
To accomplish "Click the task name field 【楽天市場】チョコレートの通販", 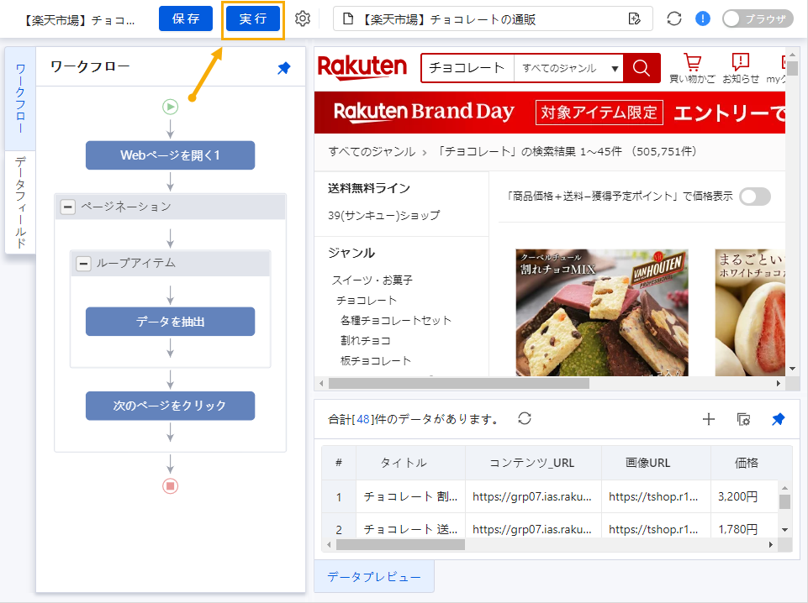I will coord(493,19).
